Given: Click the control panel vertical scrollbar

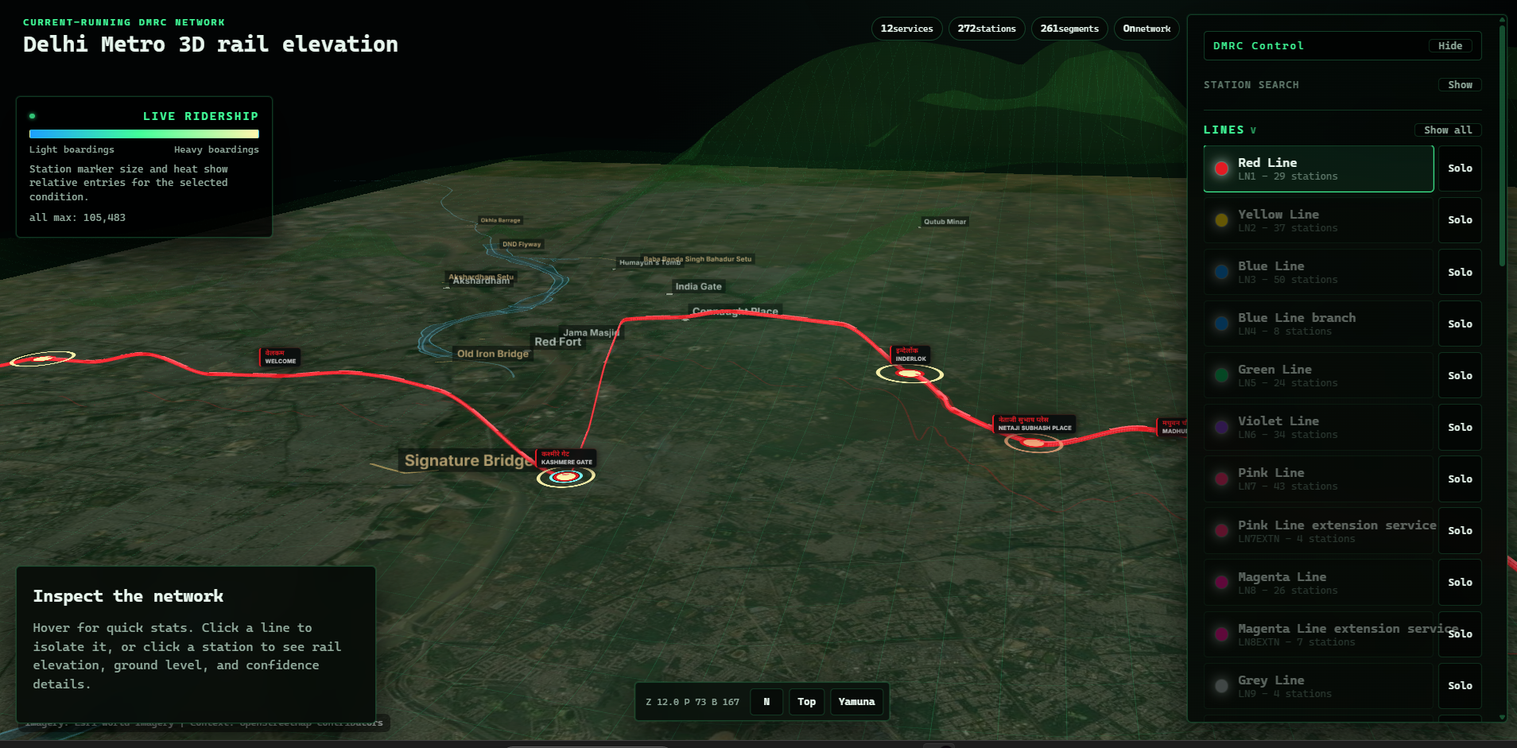Looking at the screenshot, I should click(x=1502, y=145).
